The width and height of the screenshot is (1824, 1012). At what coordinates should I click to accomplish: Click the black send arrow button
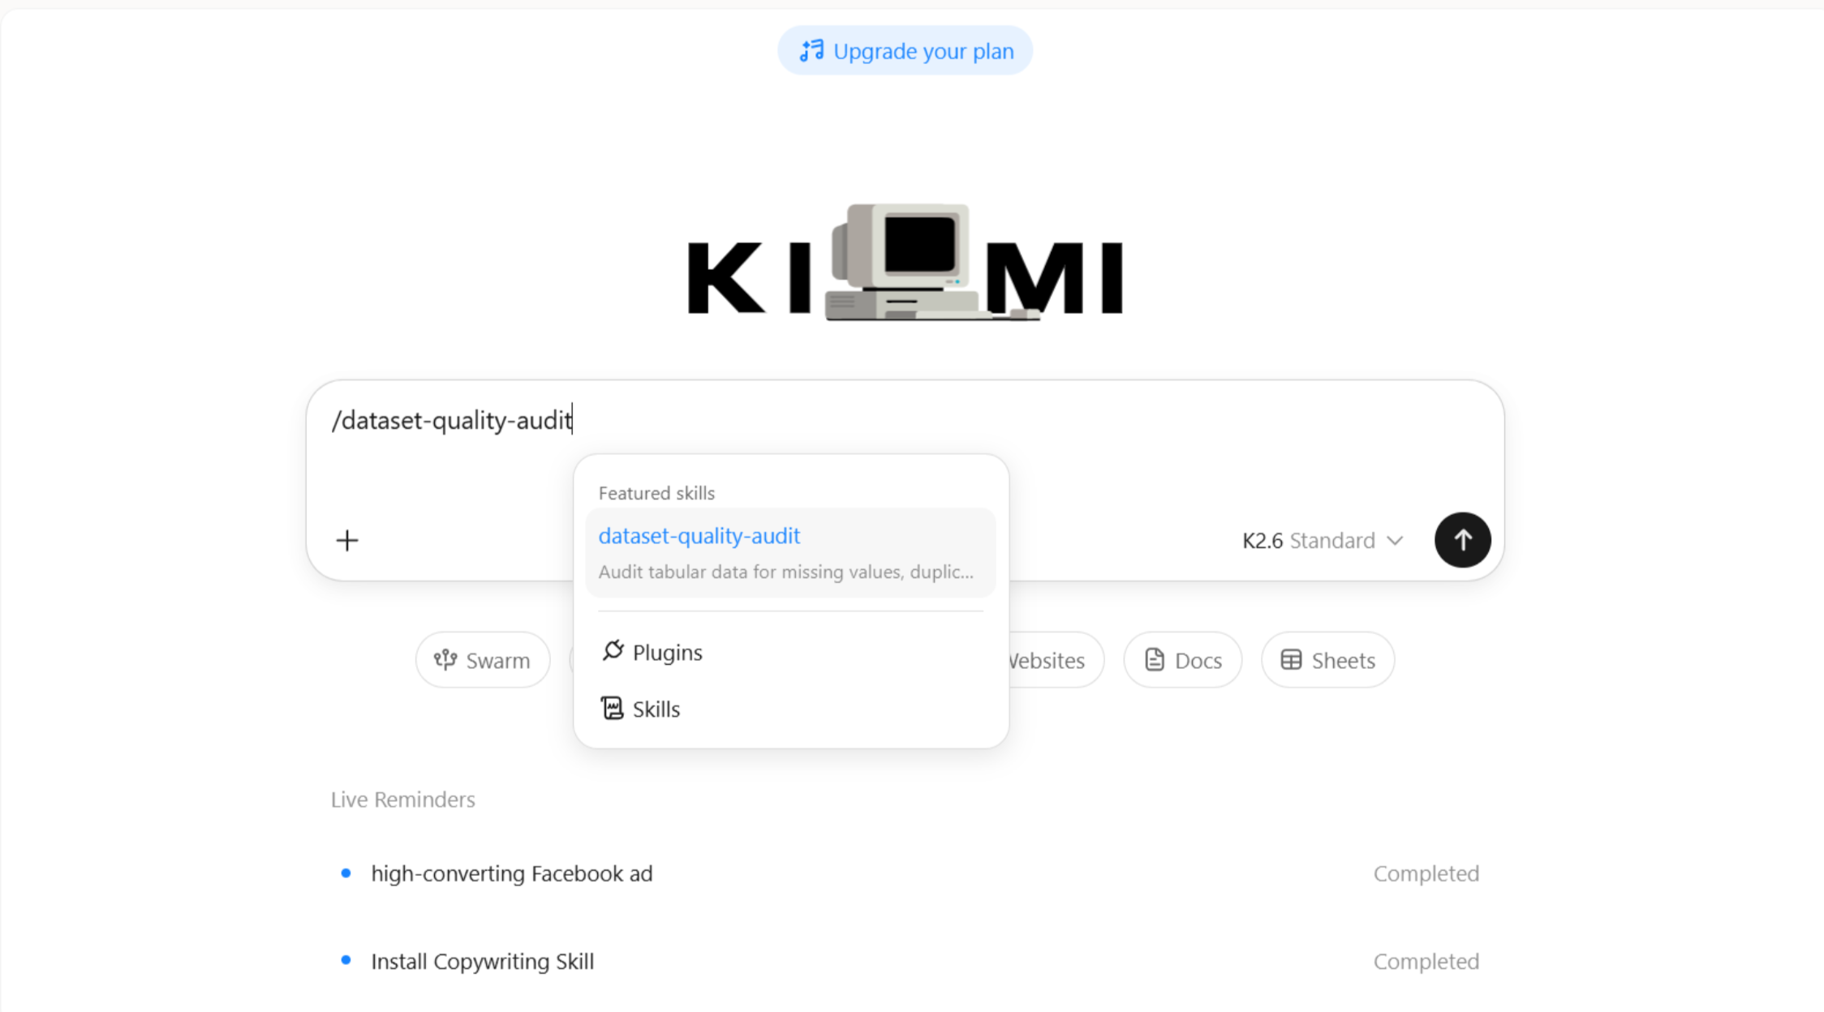tap(1462, 540)
